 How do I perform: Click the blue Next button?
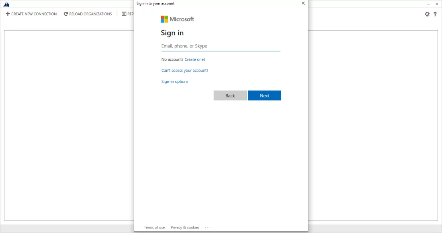tap(264, 96)
